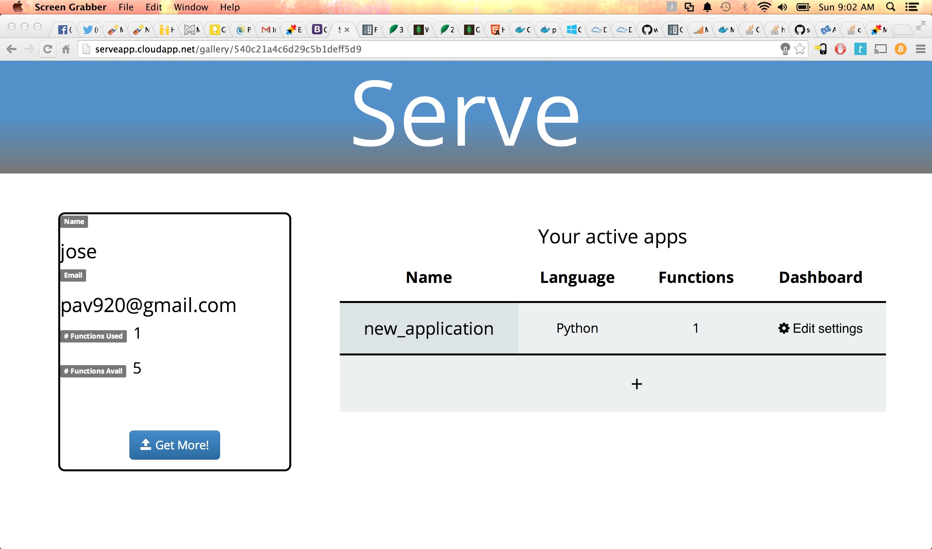This screenshot has width=932, height=549.
Task: Click the browser Home icon
Action: point(66,49)
